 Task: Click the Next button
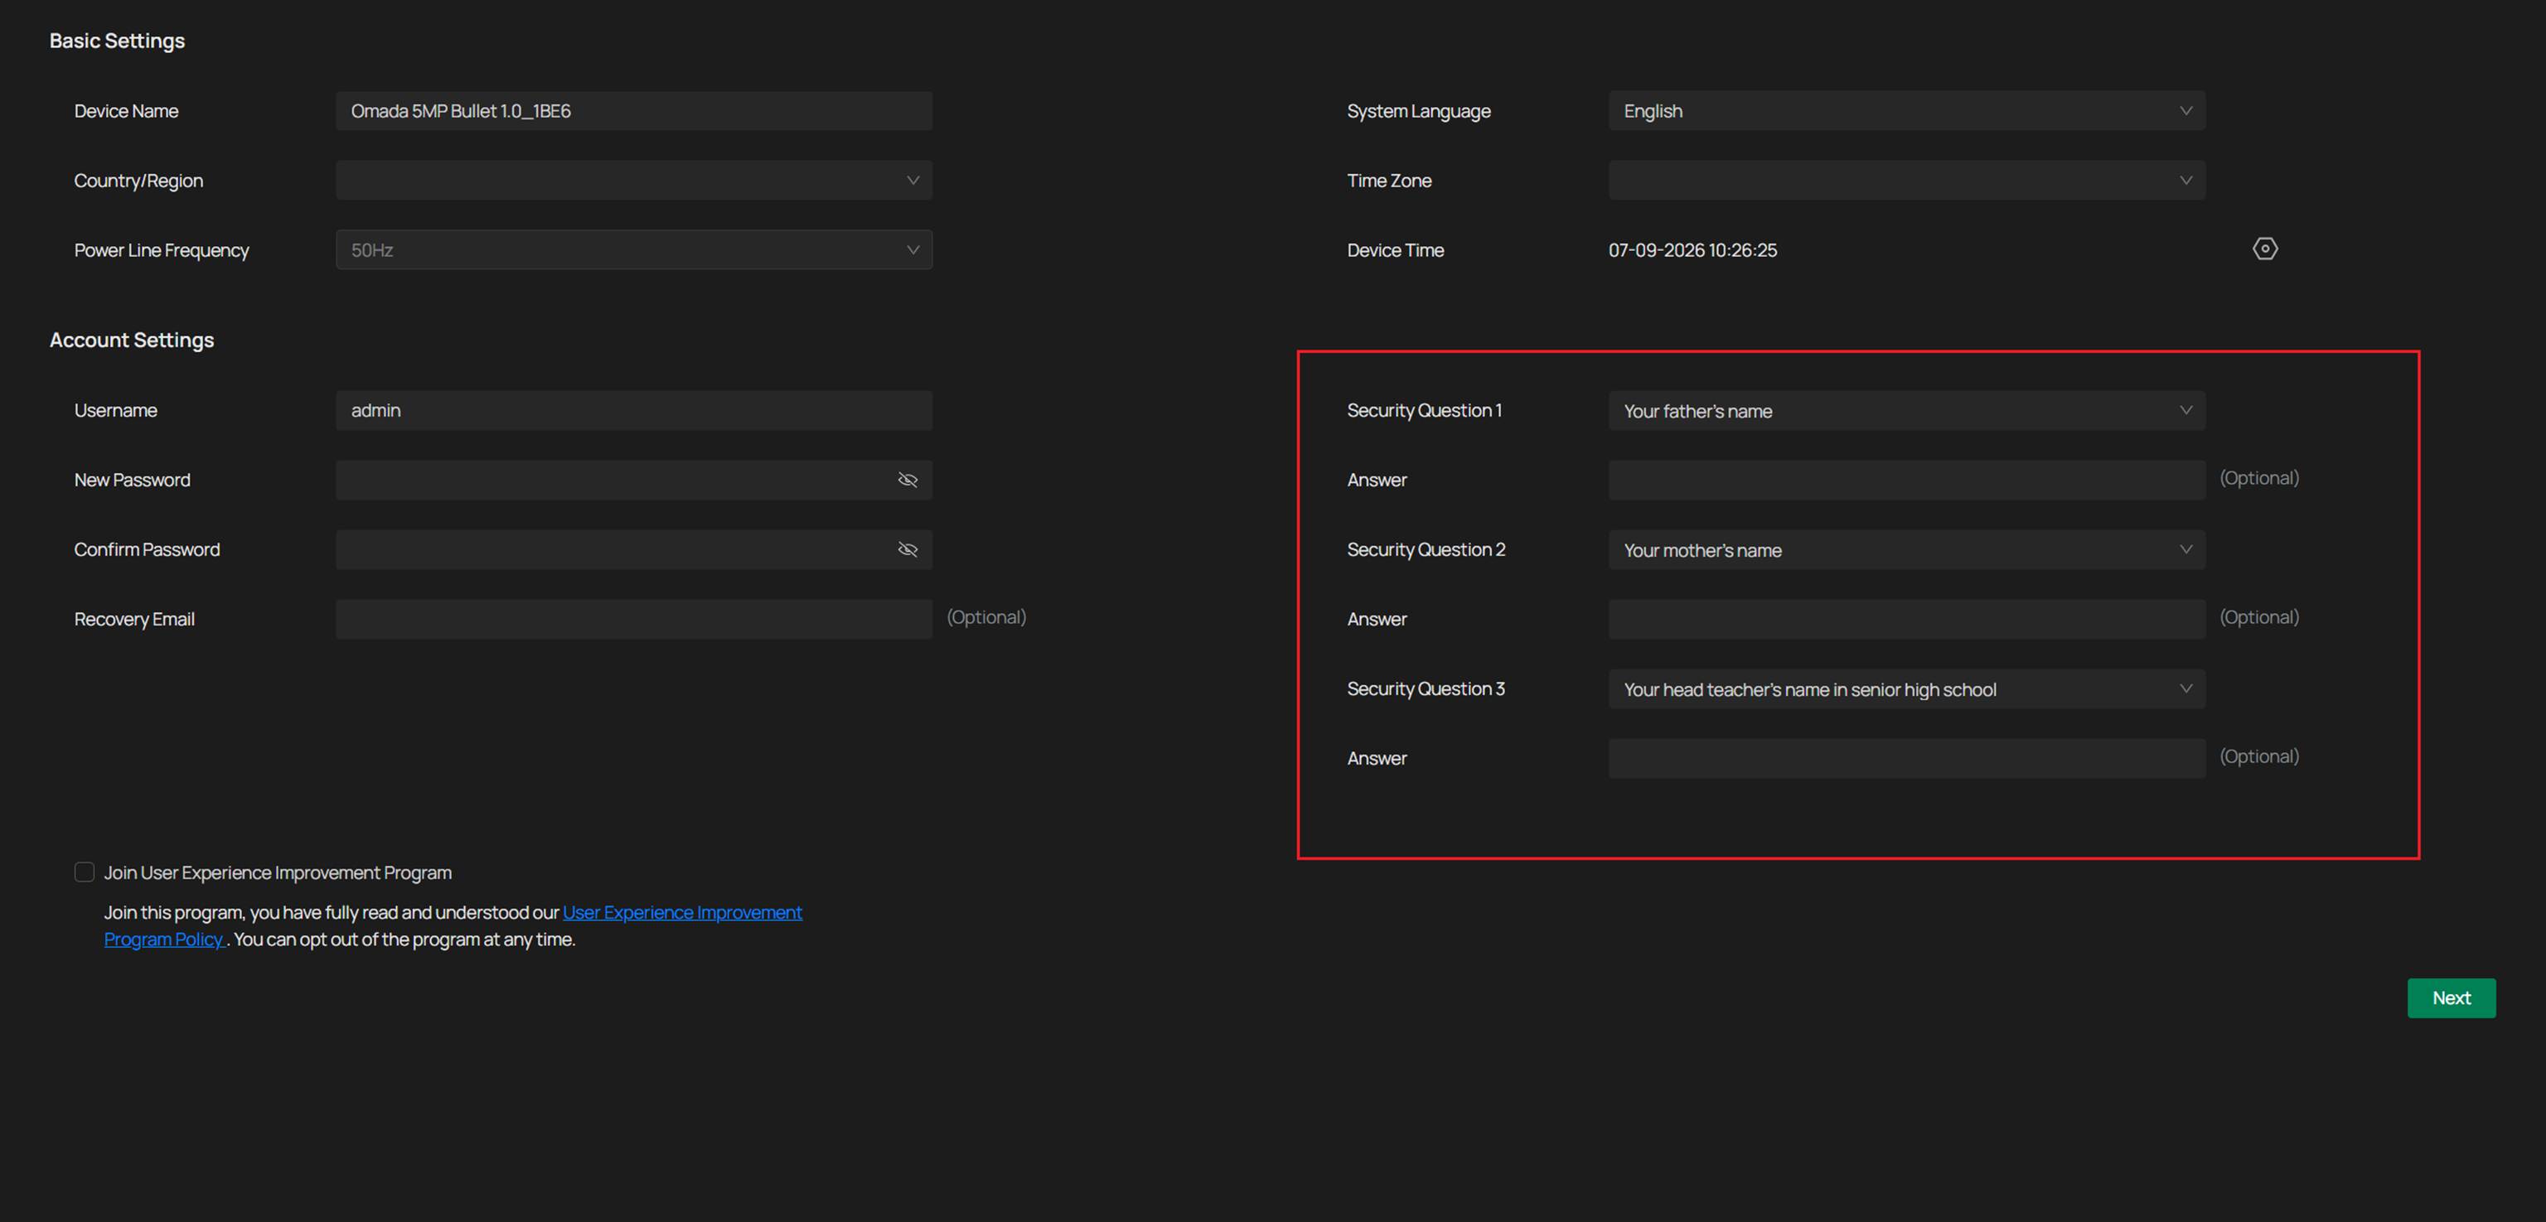click(x=2452, y=997)
